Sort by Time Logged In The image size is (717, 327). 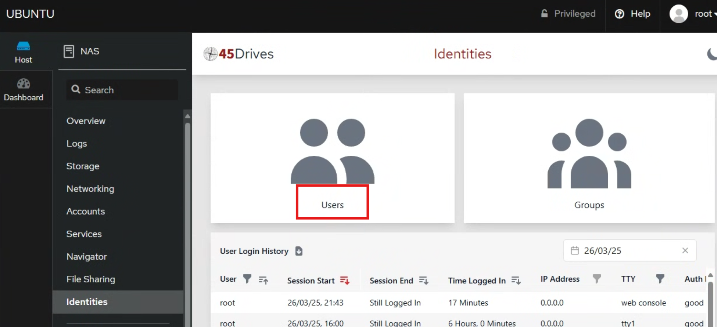[516, 280]
